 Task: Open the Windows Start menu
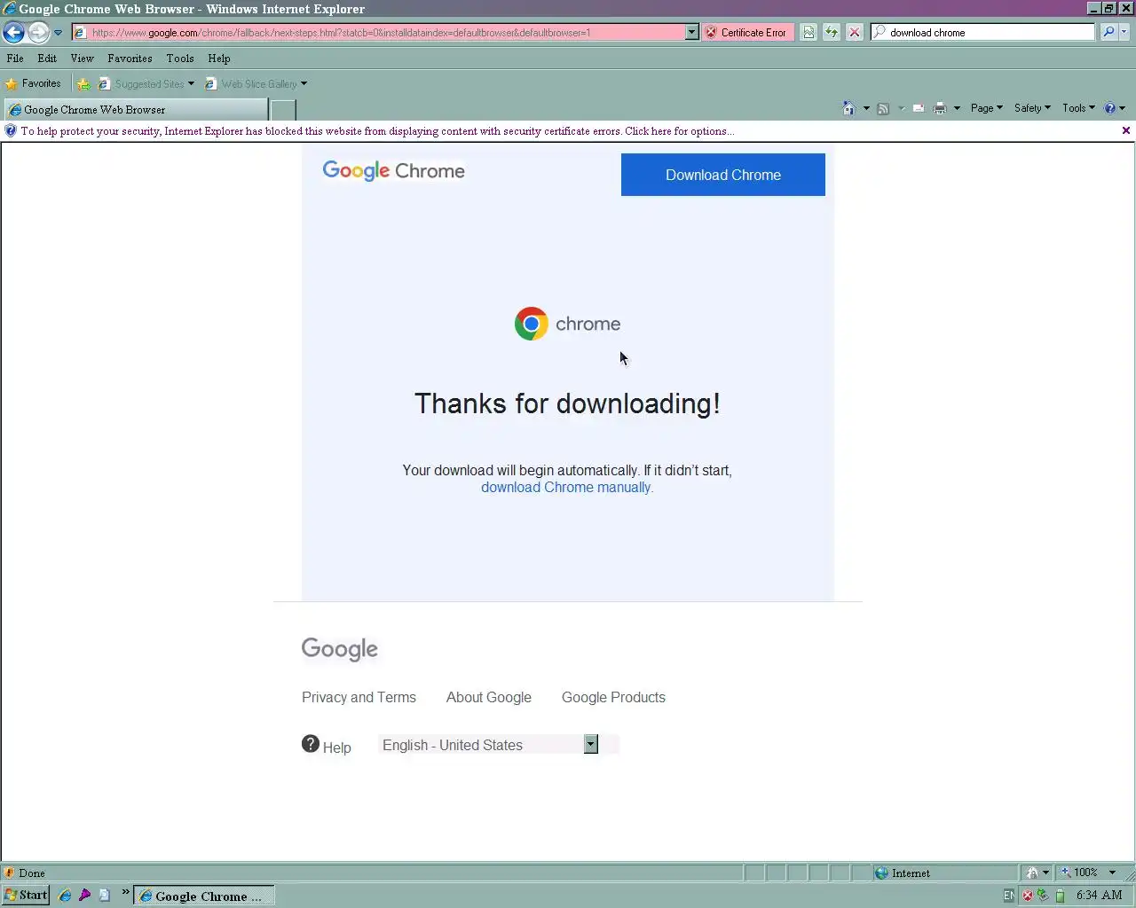pos(26,896)
